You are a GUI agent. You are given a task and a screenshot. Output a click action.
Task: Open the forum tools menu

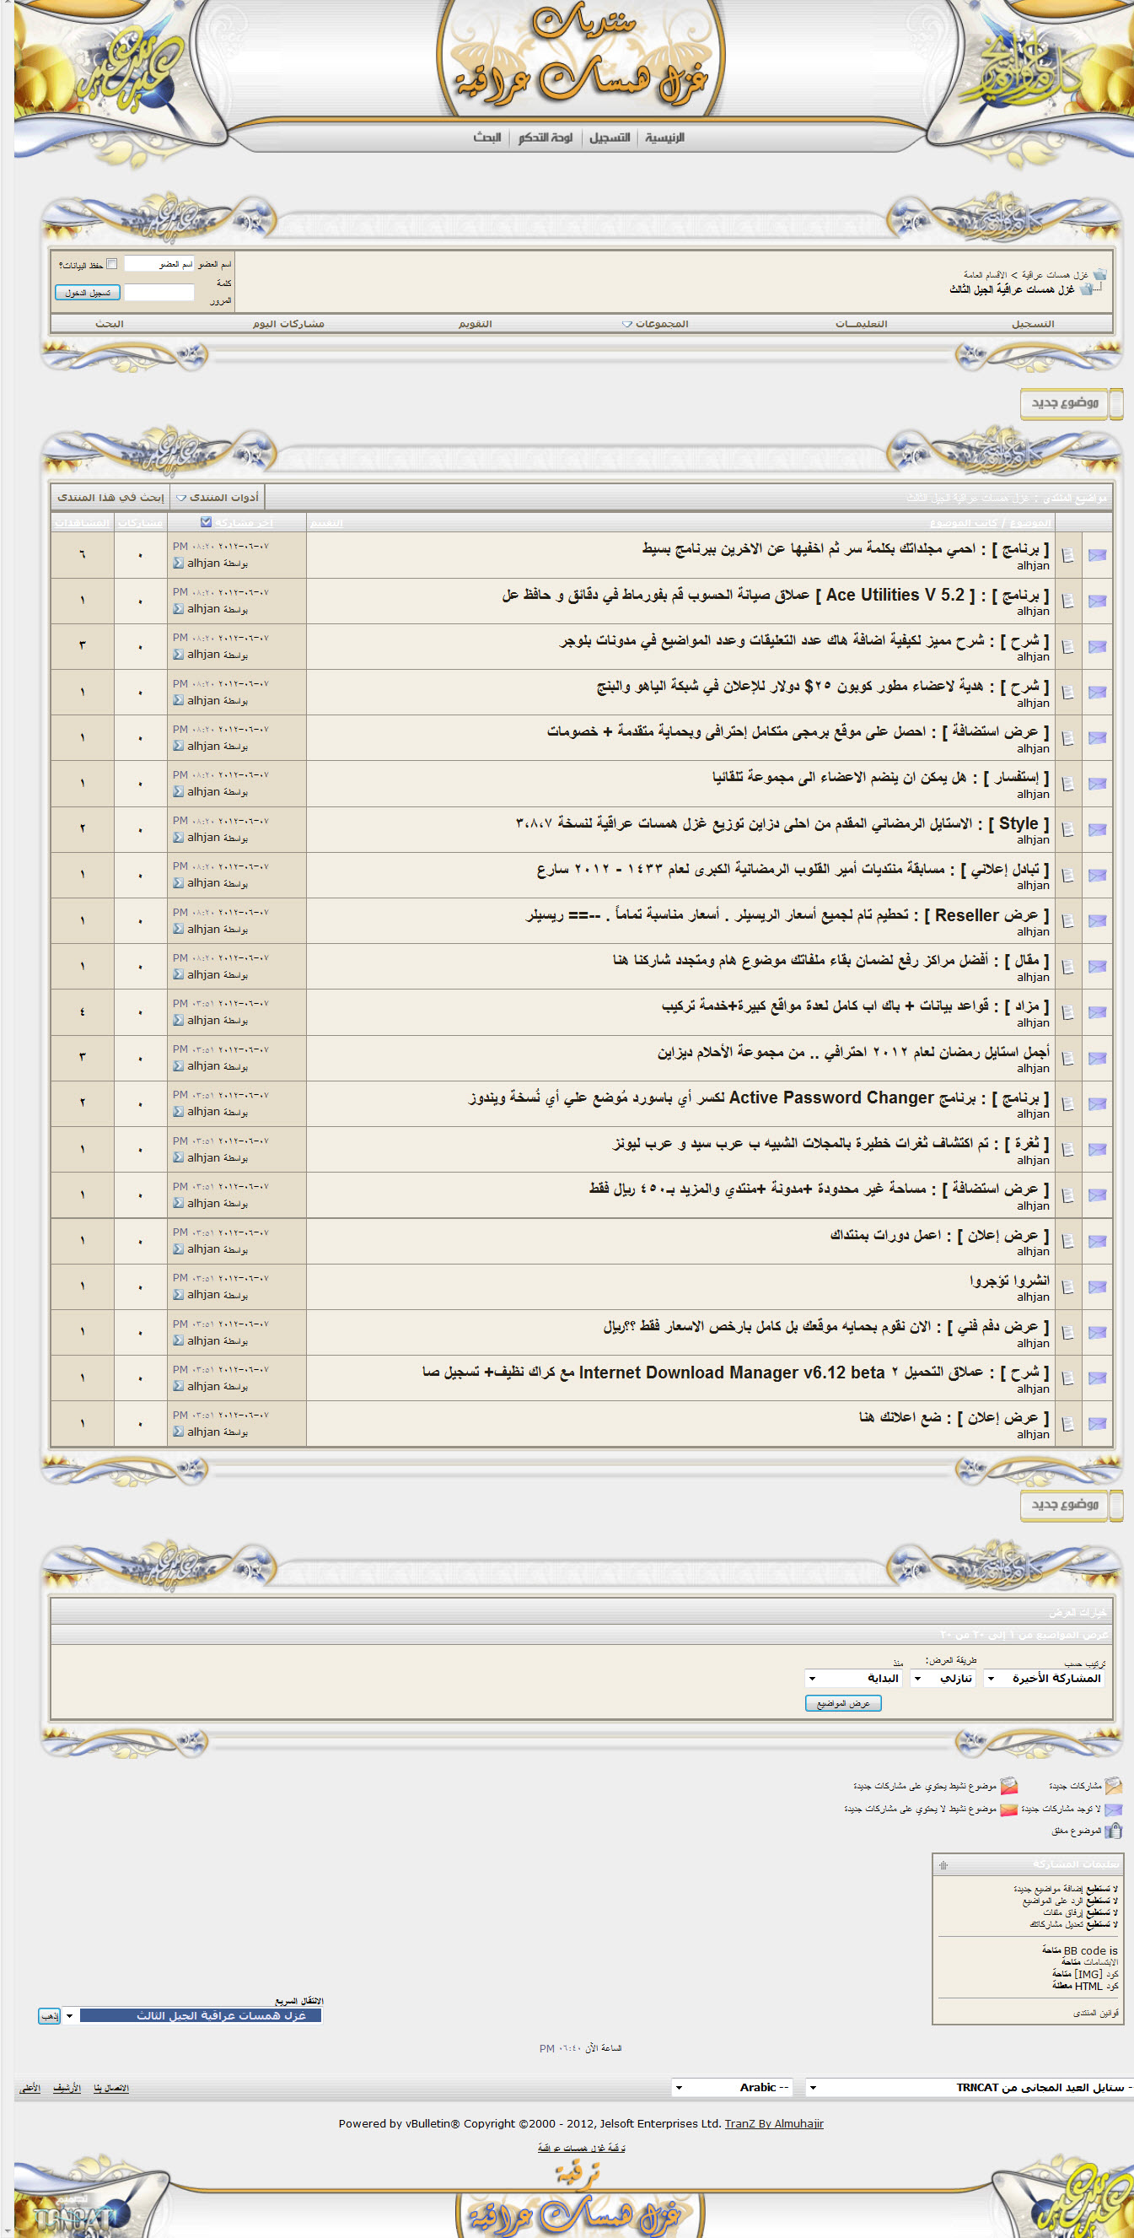217,498
